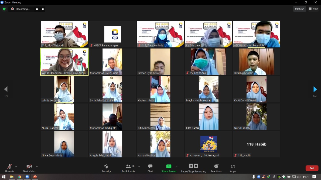Expand share options arrow beside Share Screen
This screenshot has width=321, height=180.
(x=177, y=166)
